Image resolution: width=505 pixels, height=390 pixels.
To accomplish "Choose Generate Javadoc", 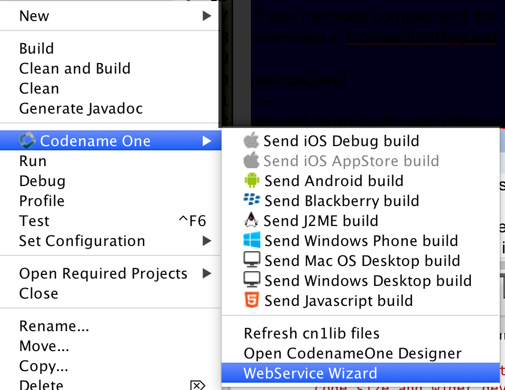I will (x=81, y=108).
